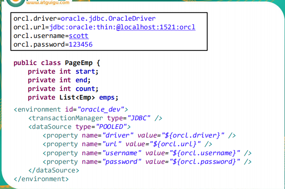The width and height of the screenshot is (285, 189).
Task: Click the opening <environment tag
Action: pyautogui.click(x=37, y=109)
